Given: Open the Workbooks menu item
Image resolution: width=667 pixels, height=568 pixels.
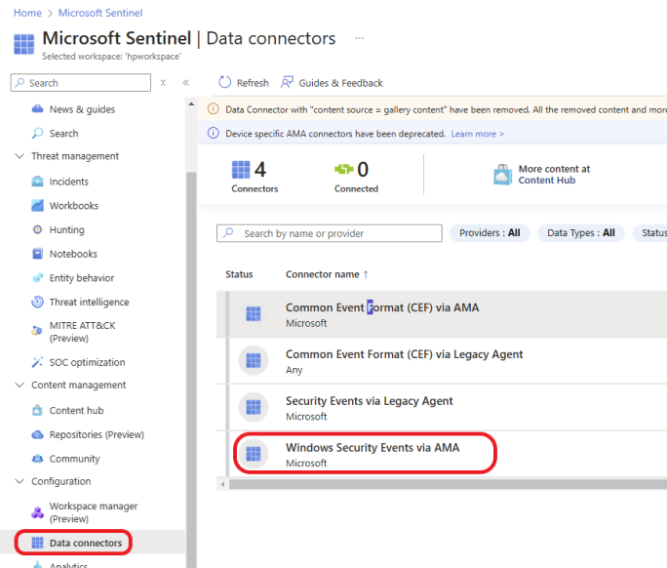Looking at the screenshot, I should [74, 206].
